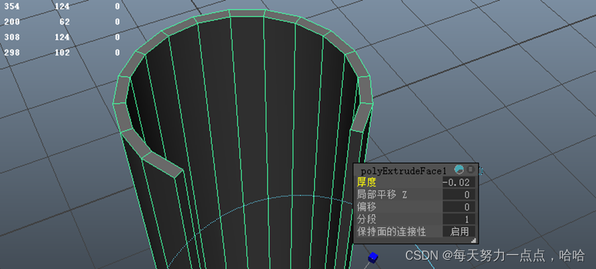Click the panel's bottom-right resize grip
Image resolution: width=596 pixels, height=269 pixels.
pos(473,240)
